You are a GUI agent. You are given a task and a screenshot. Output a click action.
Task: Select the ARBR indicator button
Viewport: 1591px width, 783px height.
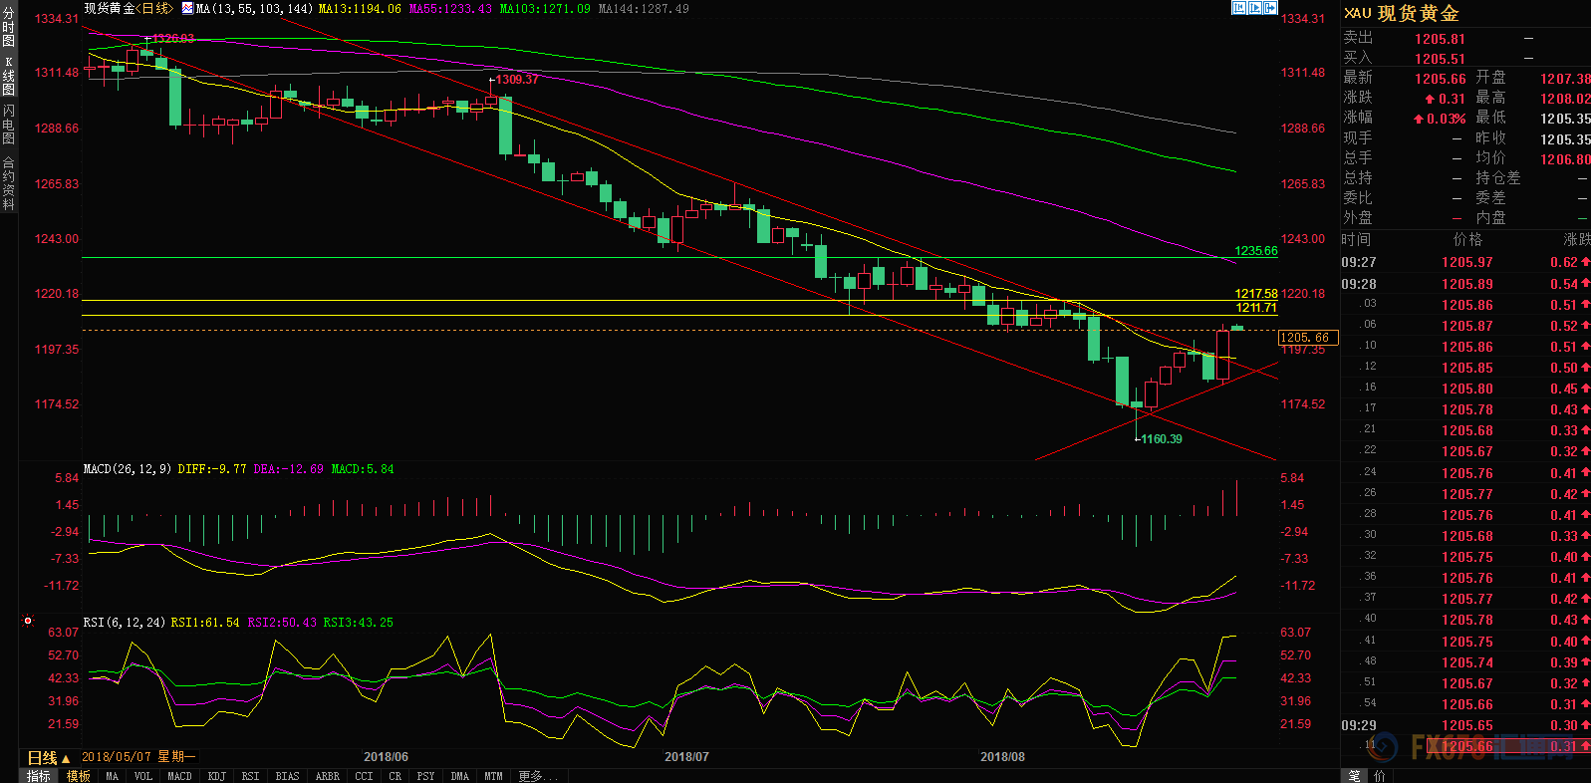328,776
